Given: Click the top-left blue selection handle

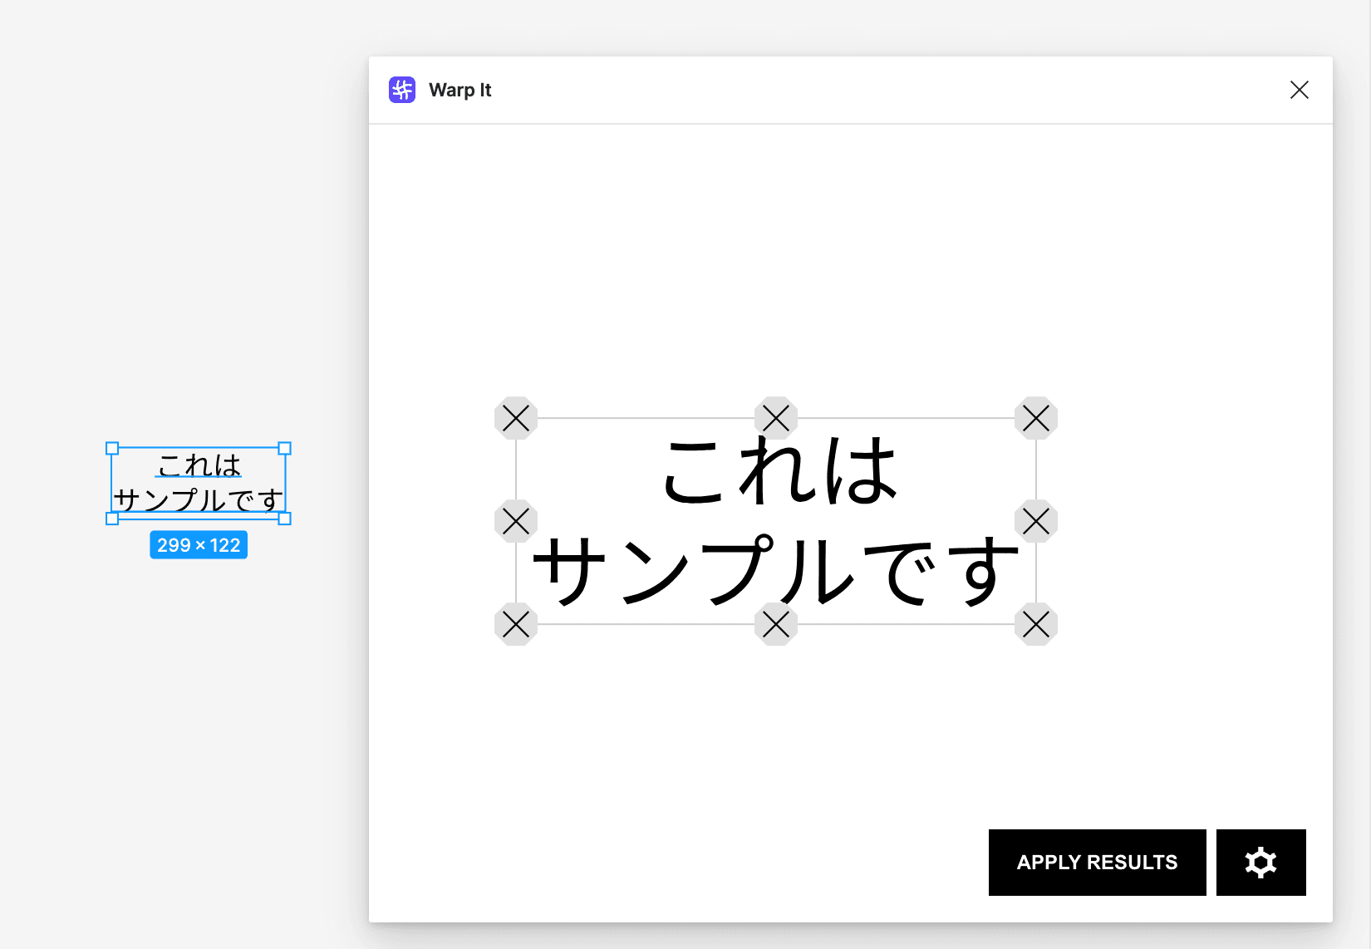Looking at the screenshot, I should pyautogui.click(x=111, y=449).
